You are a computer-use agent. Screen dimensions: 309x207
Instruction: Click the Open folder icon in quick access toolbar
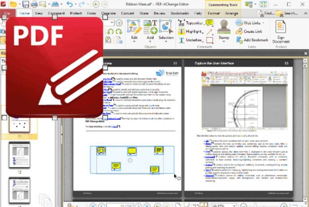pos(13,4)
